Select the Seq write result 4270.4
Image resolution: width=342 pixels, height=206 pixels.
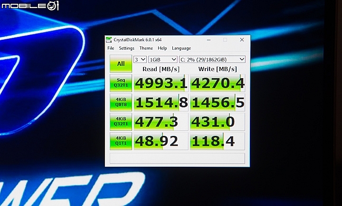pos(218,83)
